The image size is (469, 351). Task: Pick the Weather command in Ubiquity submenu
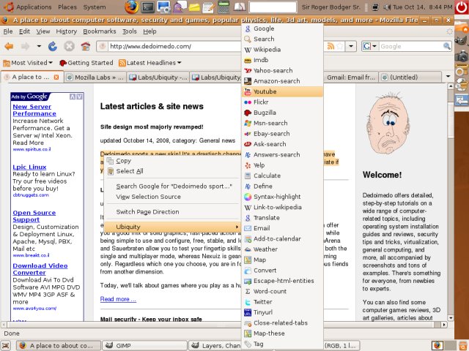(265, 249)
